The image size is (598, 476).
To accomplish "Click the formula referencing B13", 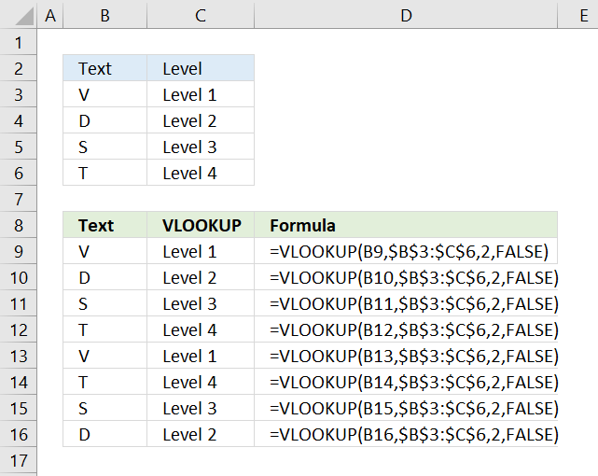I will tap(406, 356).
